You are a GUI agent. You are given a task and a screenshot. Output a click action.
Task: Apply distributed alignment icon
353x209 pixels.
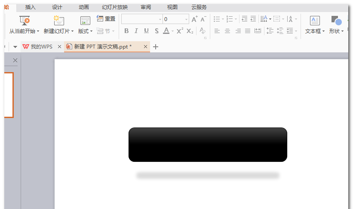click(258, 31)
